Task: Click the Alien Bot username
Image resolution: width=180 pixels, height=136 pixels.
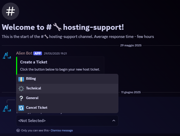Action: point(24,53)
